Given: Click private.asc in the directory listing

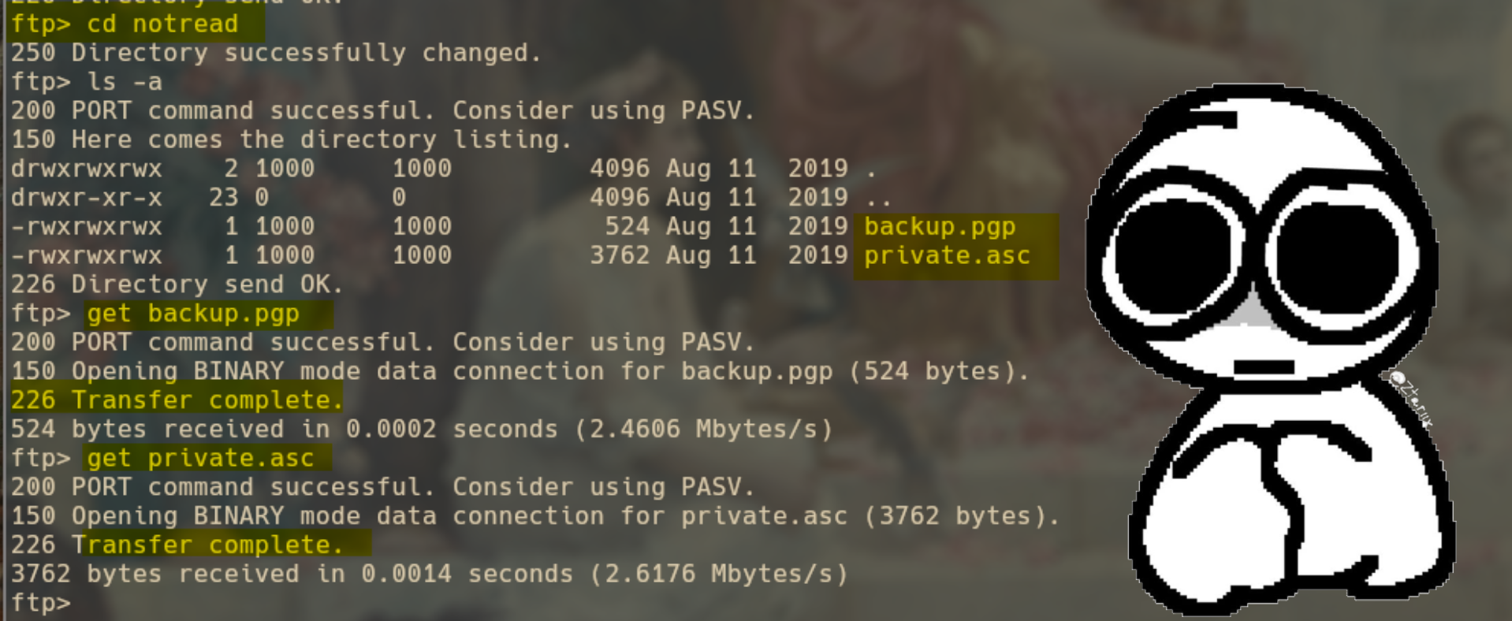Looking at the screenshot, I should (947, 256).
